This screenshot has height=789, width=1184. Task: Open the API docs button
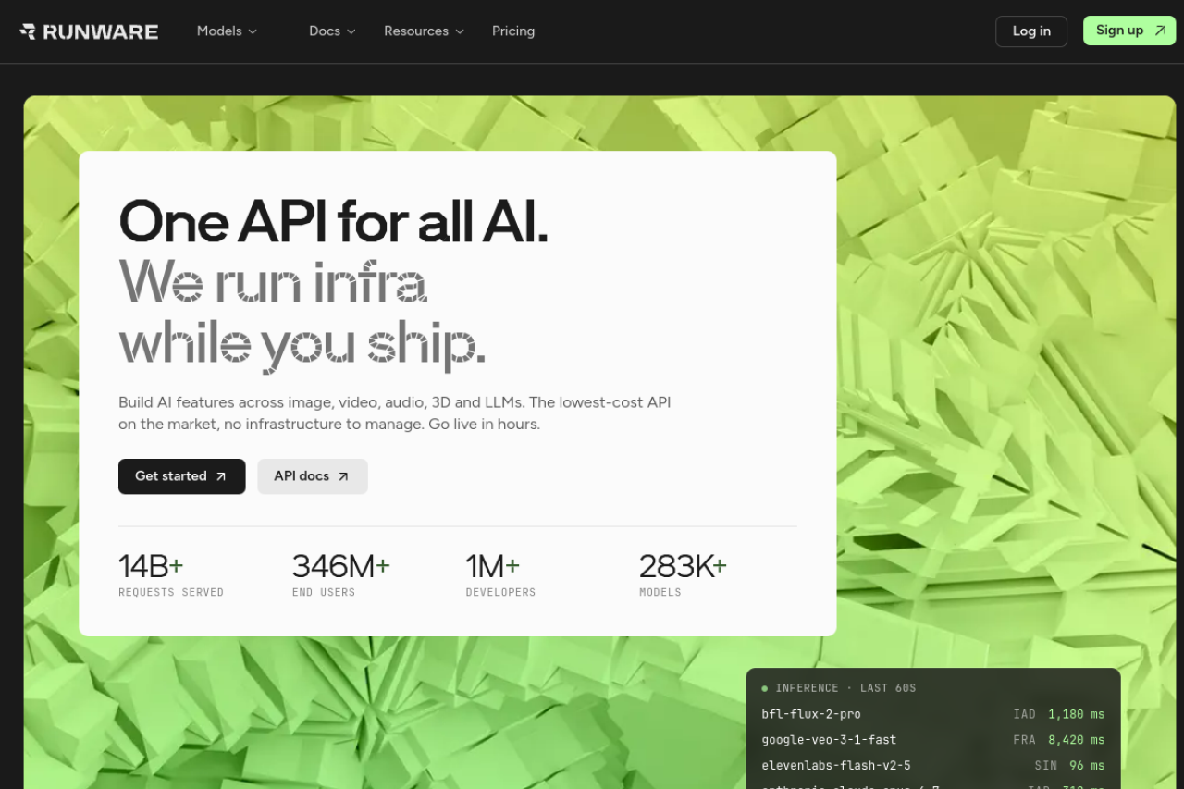point(313,476)
